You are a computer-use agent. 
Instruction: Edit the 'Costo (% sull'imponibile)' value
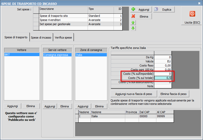[x=163, y=74]
